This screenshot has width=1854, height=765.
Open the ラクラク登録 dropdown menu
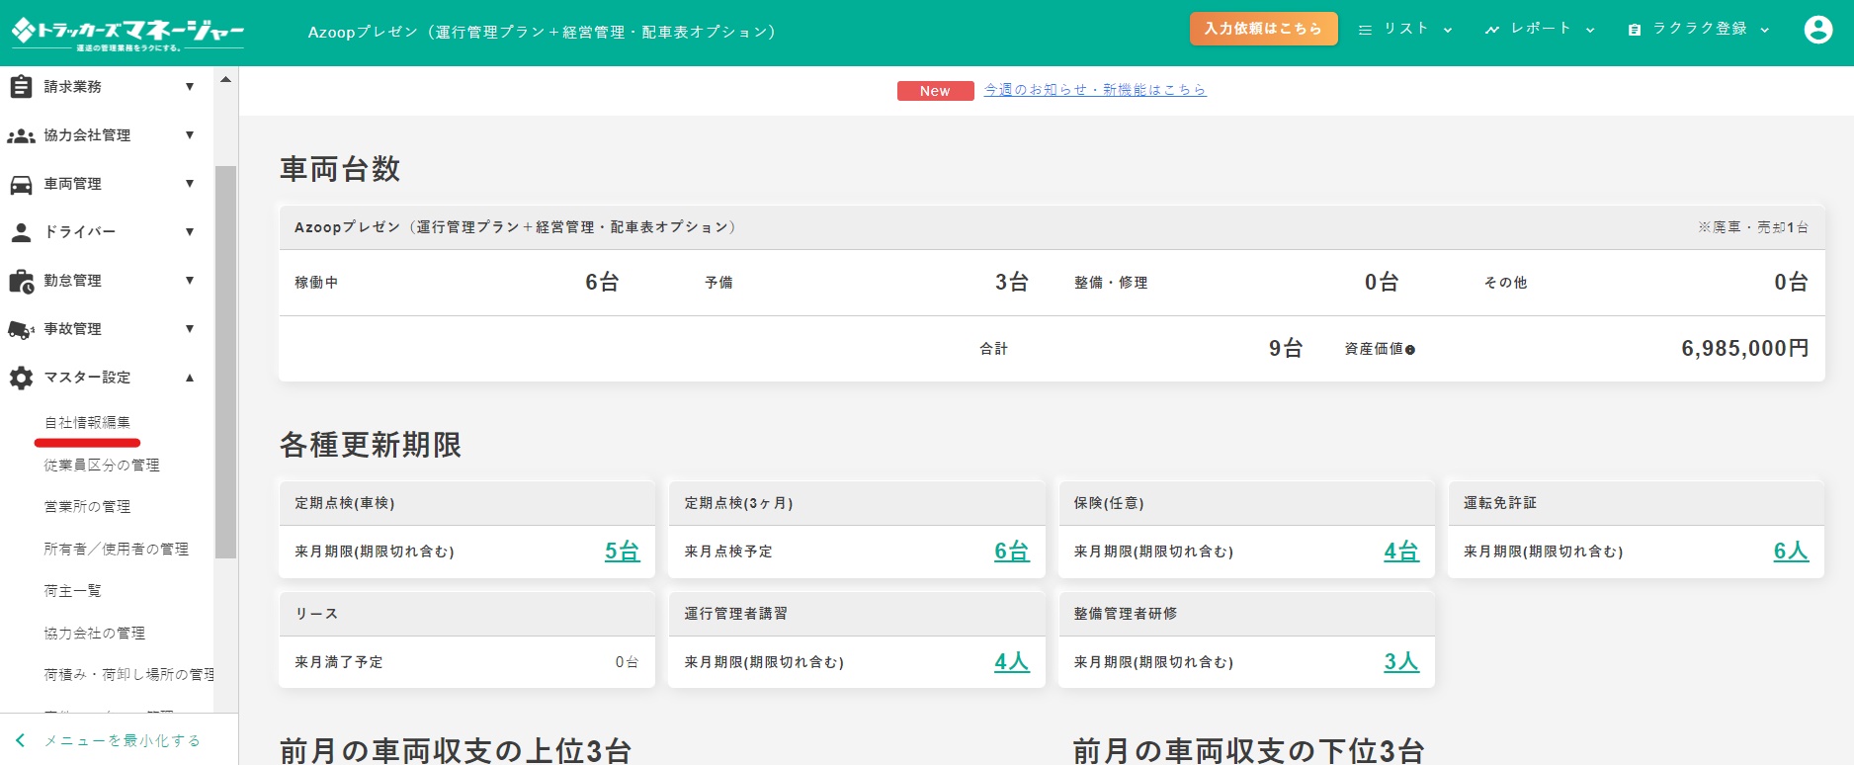1698,30
